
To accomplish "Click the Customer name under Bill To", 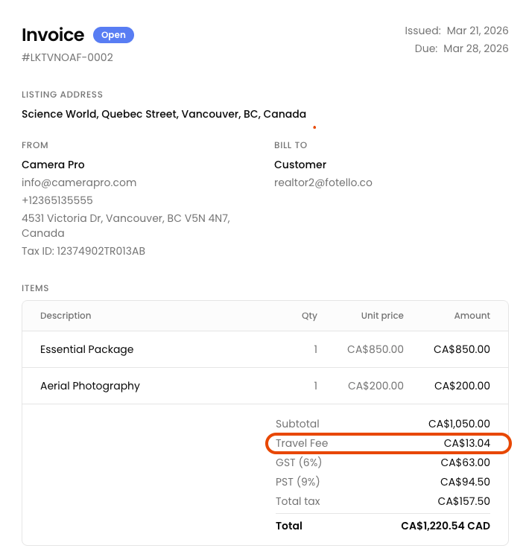I will [300, 165].
